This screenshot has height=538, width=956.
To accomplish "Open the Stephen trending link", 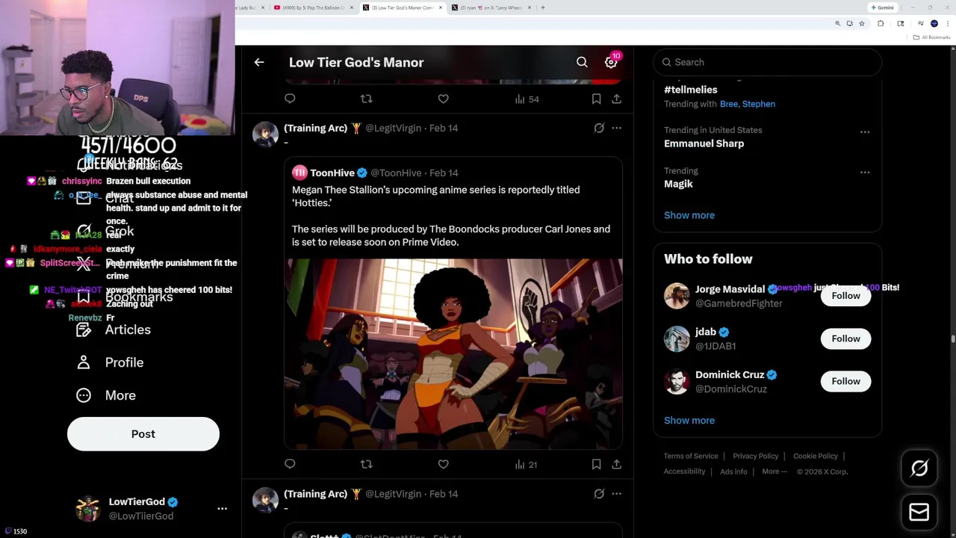I will pyautogui.click(x=759, y=104).
